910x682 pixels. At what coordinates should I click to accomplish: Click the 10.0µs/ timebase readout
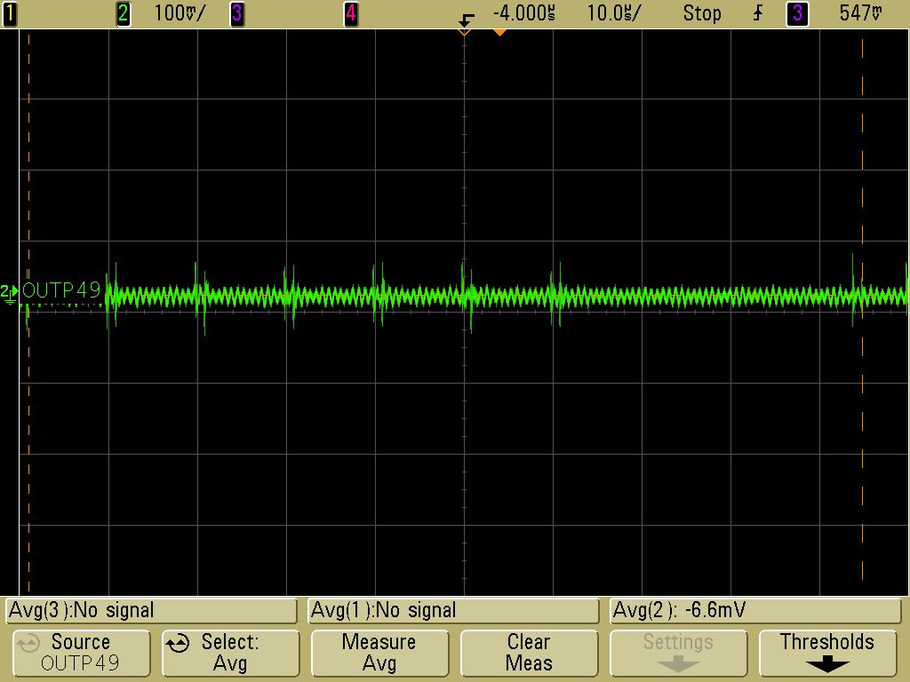(x=614, y=13)
